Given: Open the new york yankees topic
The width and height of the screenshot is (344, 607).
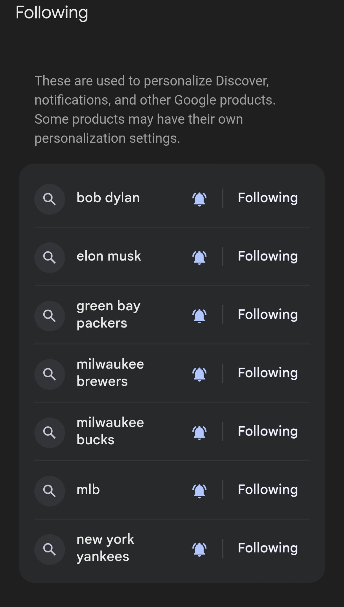Looking at the screenshot, I should 105,548.
